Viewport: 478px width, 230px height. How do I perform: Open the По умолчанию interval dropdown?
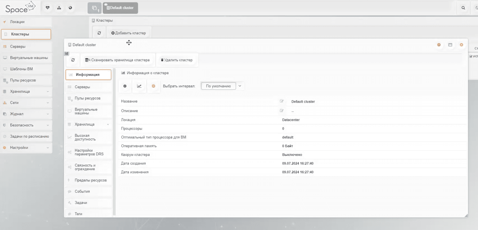[240, 86]
